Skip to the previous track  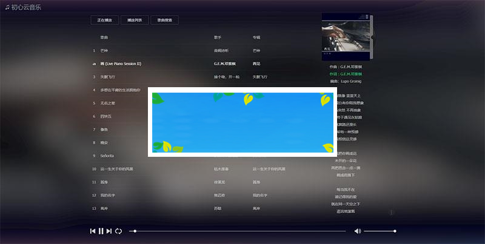tap(93, 231)
